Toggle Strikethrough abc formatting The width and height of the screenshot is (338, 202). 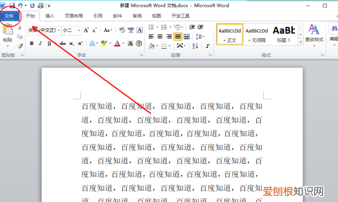63,43
